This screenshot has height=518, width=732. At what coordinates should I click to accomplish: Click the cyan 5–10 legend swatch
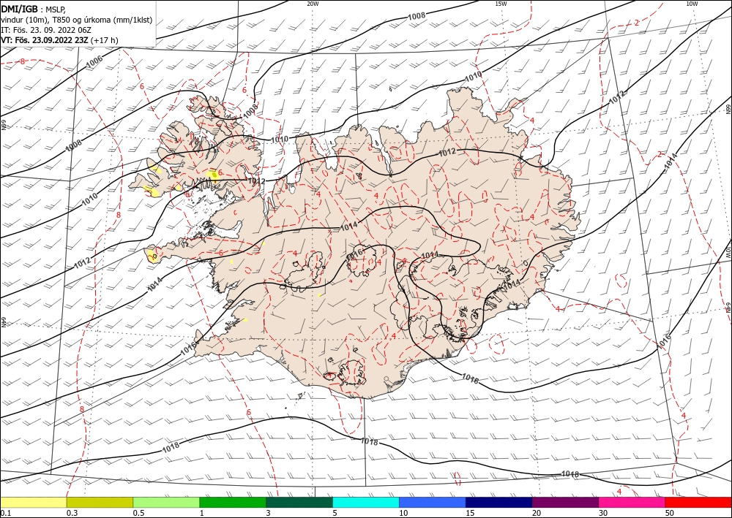tap(366, 502)
